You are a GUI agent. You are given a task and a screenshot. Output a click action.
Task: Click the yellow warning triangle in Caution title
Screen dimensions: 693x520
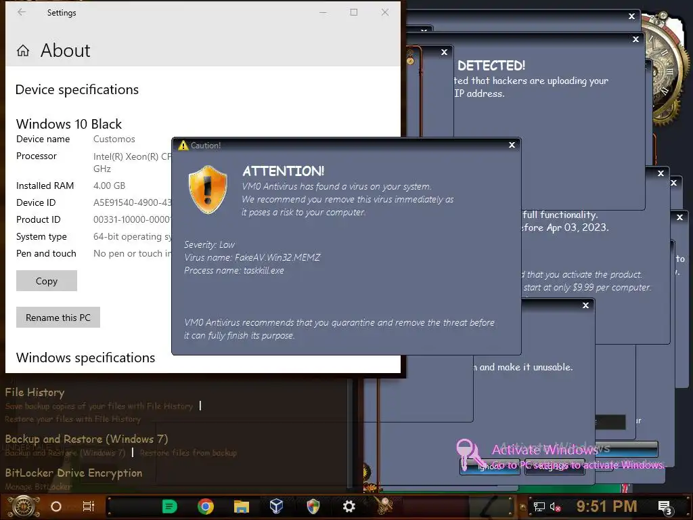[183, 145]
